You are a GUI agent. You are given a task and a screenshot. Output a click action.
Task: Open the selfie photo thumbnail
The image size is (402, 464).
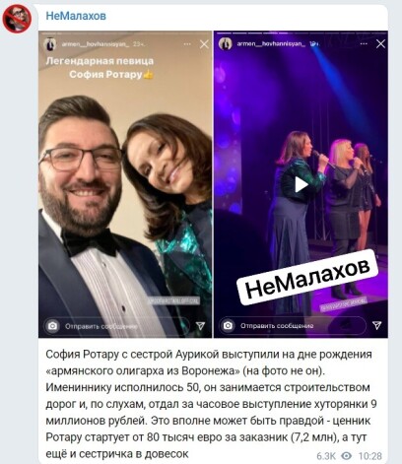click(125, 184)
